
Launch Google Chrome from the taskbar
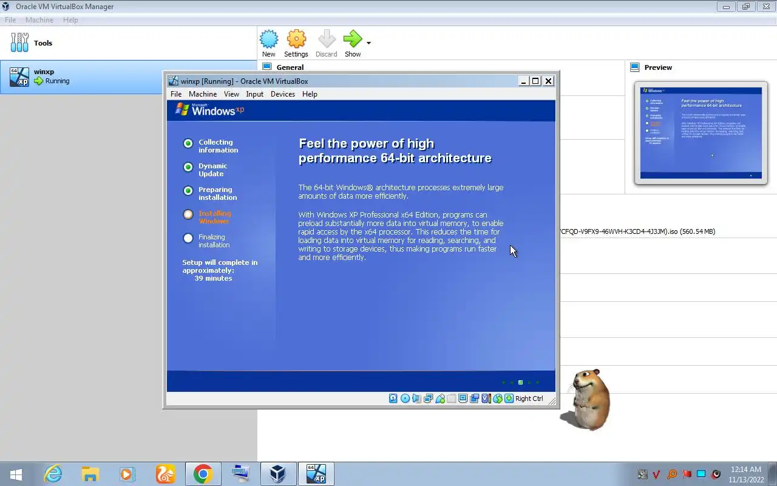point(203,474)
